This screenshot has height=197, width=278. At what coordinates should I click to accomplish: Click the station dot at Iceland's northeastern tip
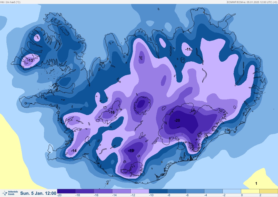click(x=204, y=12)
